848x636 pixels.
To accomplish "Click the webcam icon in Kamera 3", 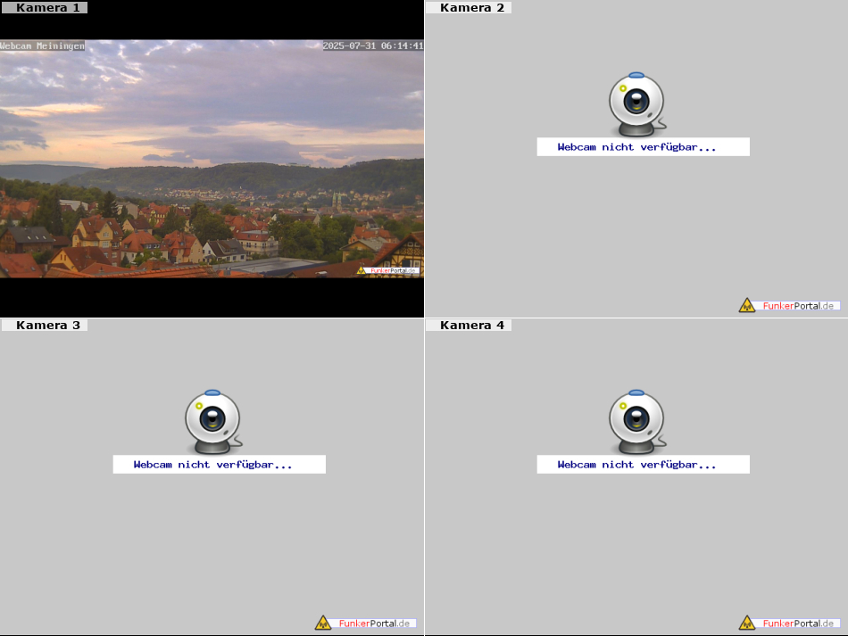I will [213, 422].
